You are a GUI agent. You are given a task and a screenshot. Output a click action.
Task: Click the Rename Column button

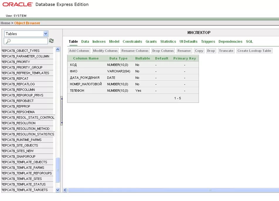coord(135,51)
